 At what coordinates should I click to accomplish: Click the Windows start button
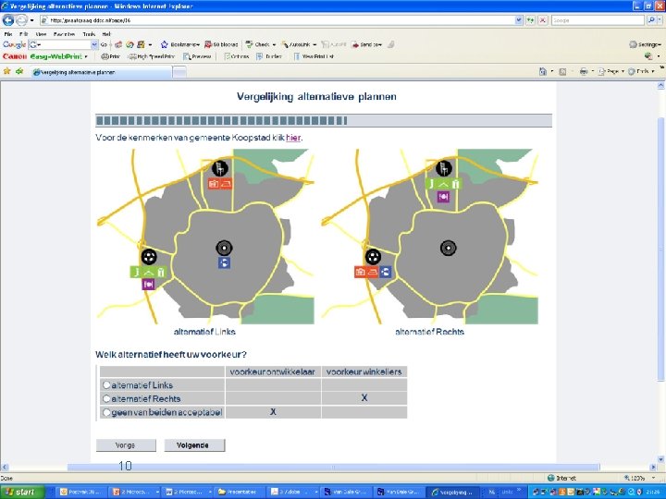coord(22,493)
